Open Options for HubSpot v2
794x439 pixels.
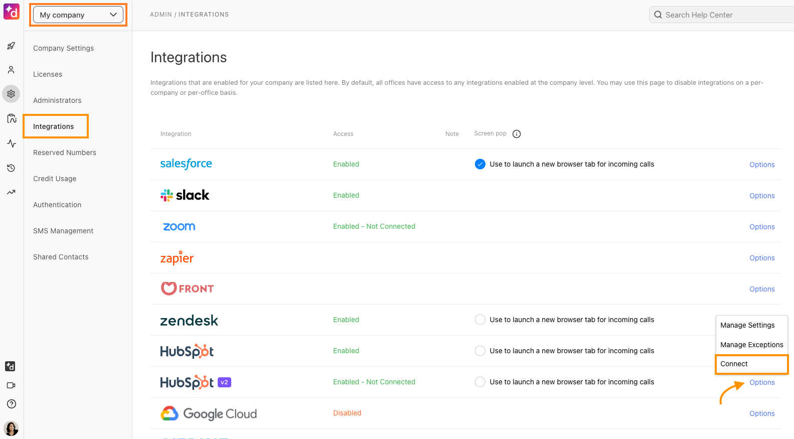762,382
